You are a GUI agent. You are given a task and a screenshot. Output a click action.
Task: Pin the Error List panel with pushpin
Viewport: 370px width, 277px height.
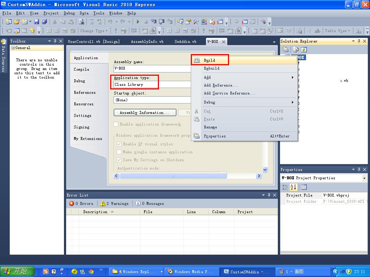pyautogui.click(x=269, y=195)
